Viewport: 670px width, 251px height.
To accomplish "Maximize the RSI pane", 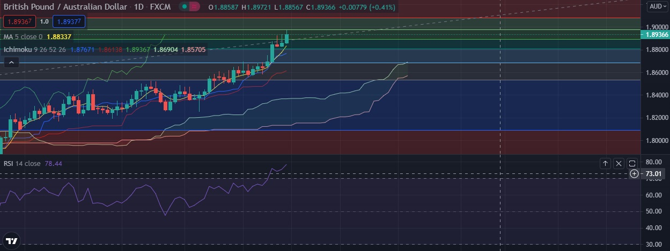I will (x=632, y=163).
